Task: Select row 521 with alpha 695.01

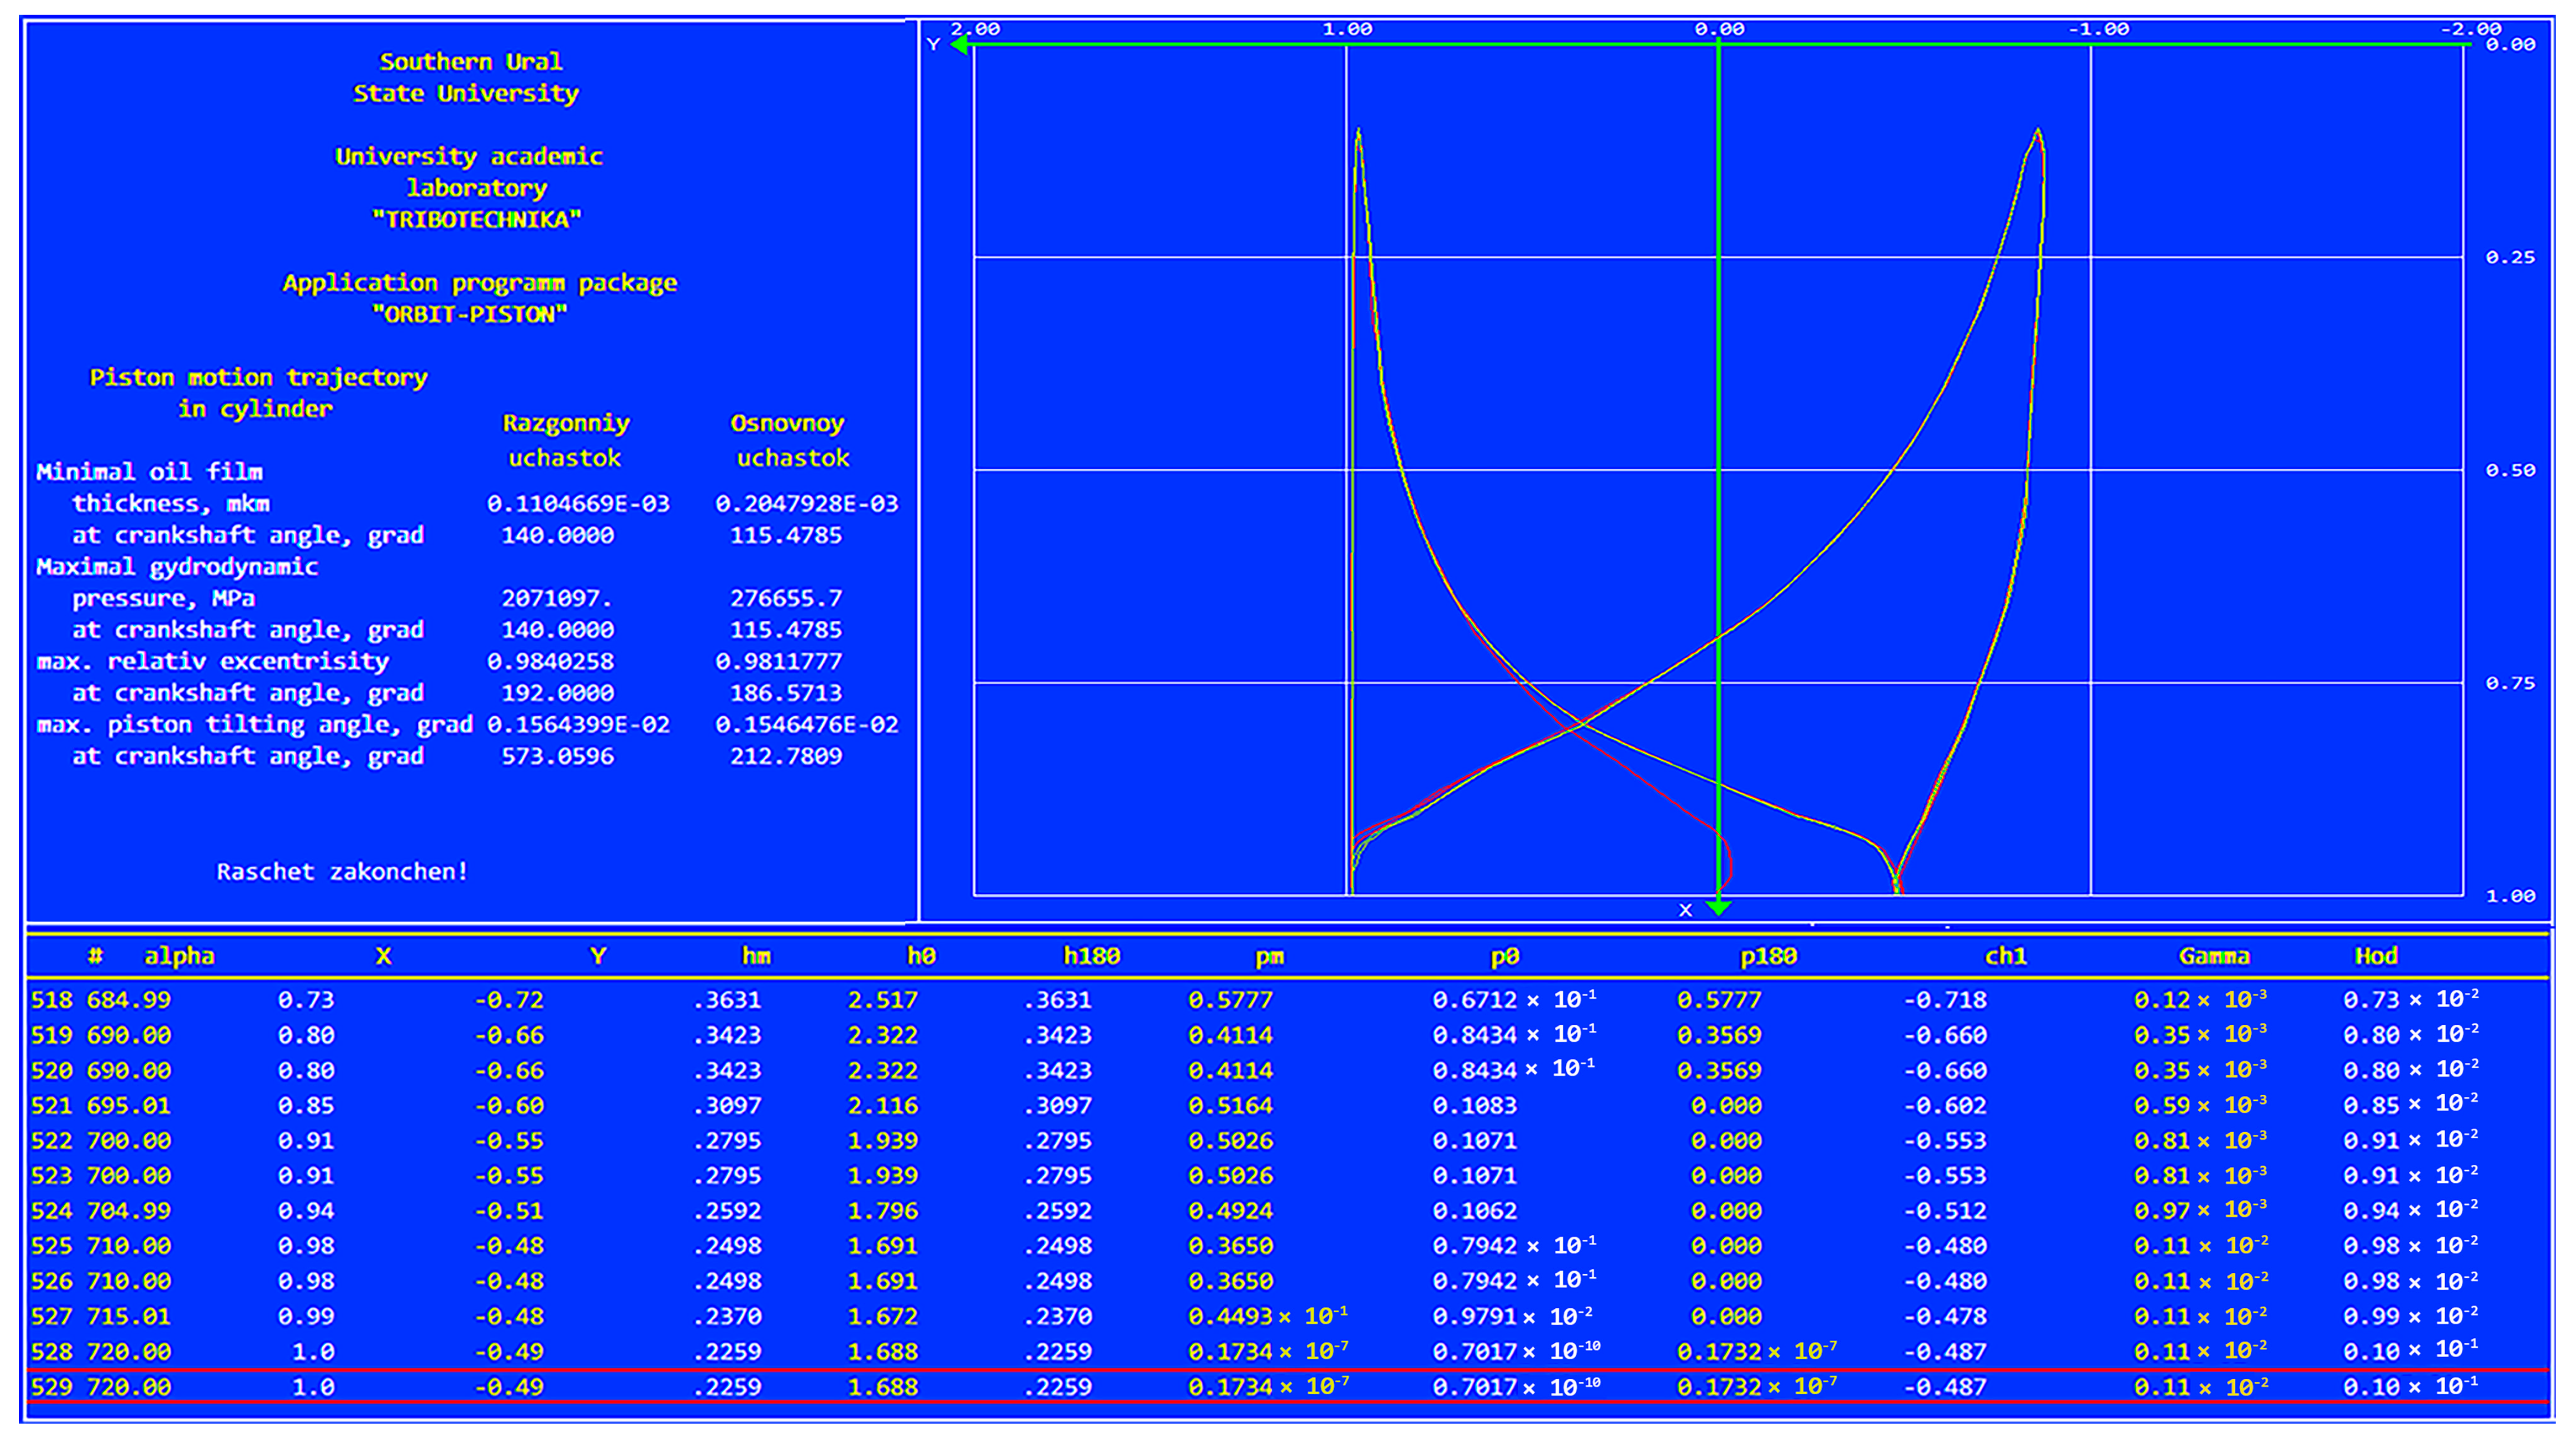Action: pos(1288,1105)
